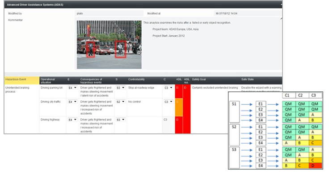Click the S1 box in the ASIL matrix
Viewport: 329px width, 174px height.
click(x=234, y=112)
